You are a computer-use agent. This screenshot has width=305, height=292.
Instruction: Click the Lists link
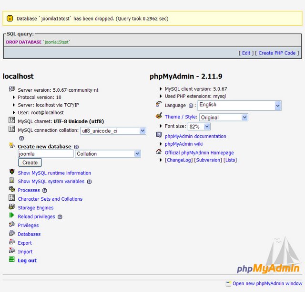(230, 160)
